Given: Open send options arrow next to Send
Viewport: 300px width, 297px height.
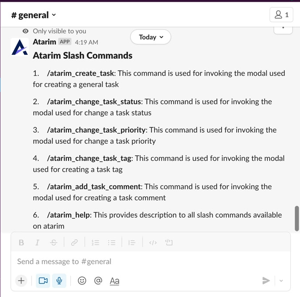Looking at the screenshot, I should tap(281, 281).
